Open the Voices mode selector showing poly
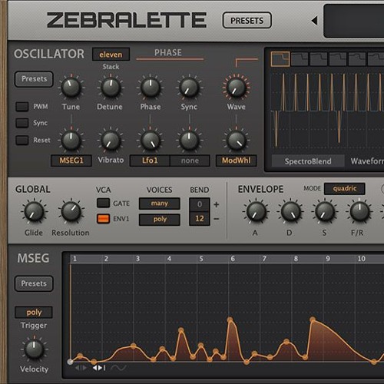The height and width of the screenshot is (384, 384). pyautogui.click(x=160, y=220)
